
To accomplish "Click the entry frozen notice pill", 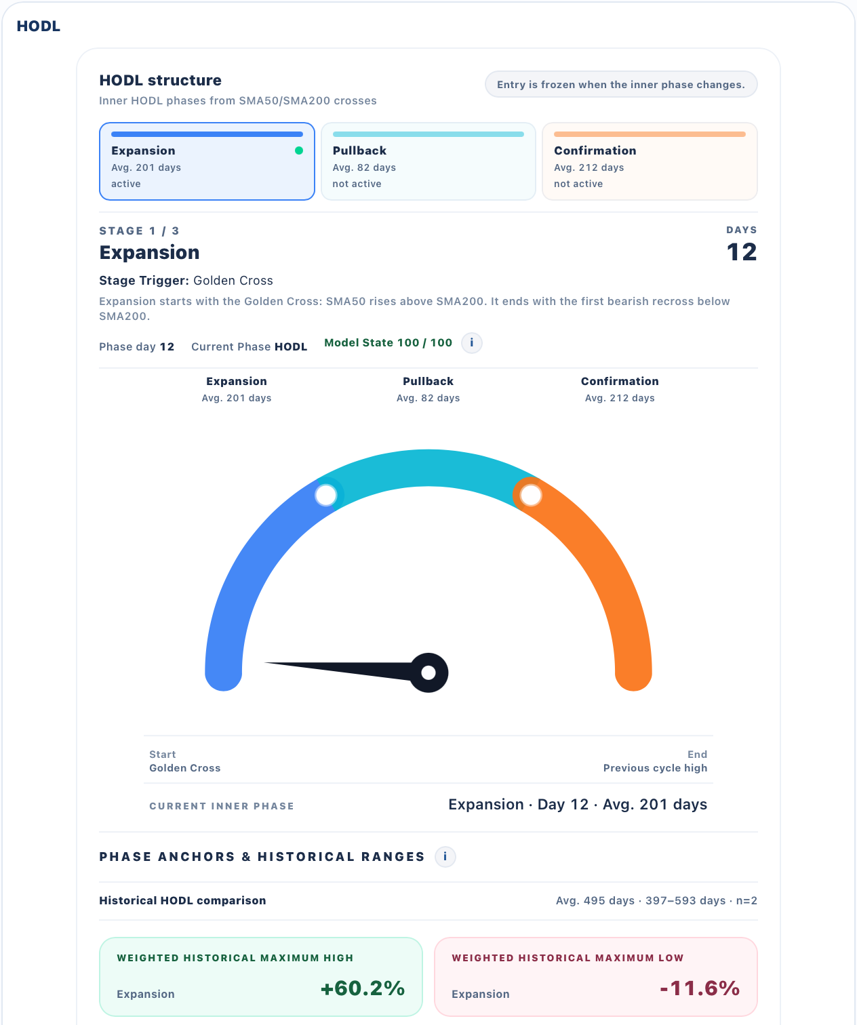I will tap(621, 85).
